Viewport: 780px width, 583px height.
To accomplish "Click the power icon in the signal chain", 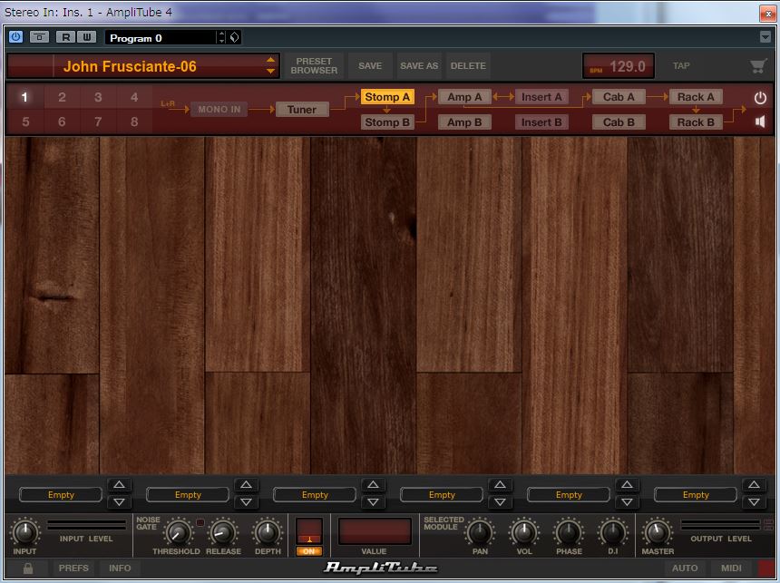I will point(759,97).
